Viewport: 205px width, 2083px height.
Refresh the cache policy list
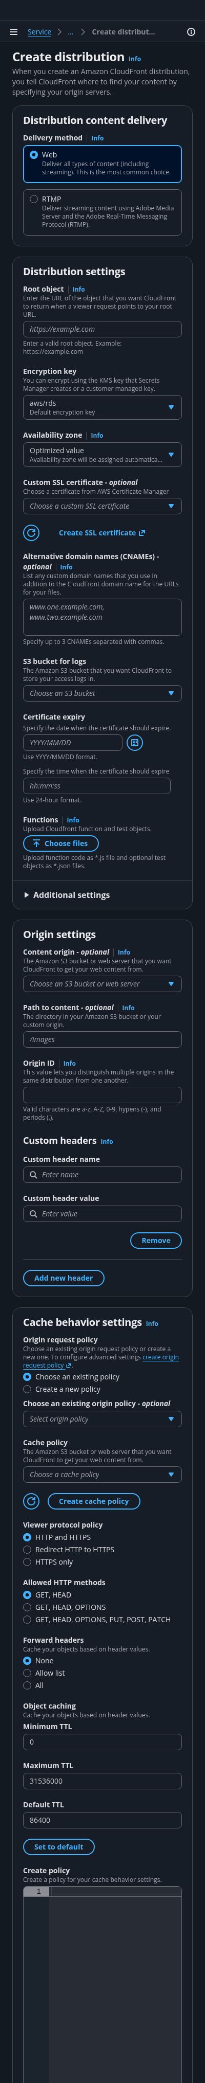[31, 1502]
